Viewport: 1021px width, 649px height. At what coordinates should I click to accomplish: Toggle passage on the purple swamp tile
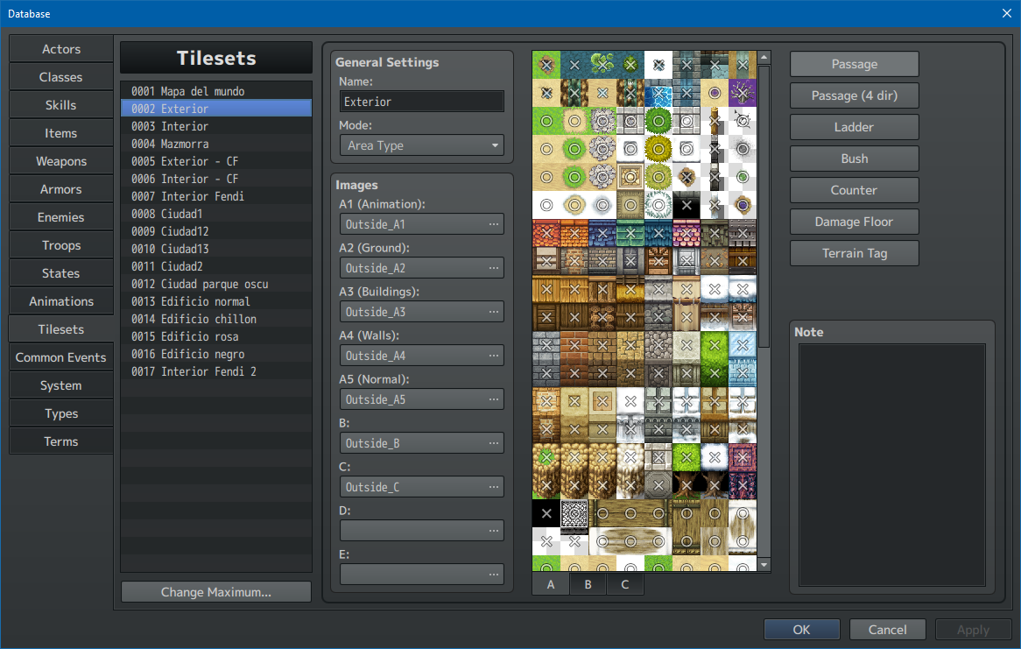(x=743, y=92)
